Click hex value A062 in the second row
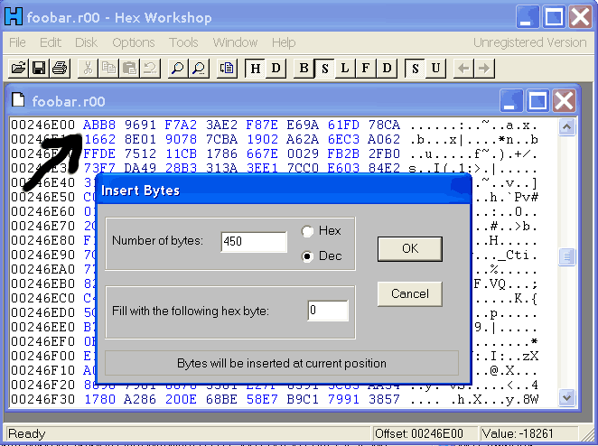Image resolution: width=598 pixels, height=446 pixels. tap(384, 140)
